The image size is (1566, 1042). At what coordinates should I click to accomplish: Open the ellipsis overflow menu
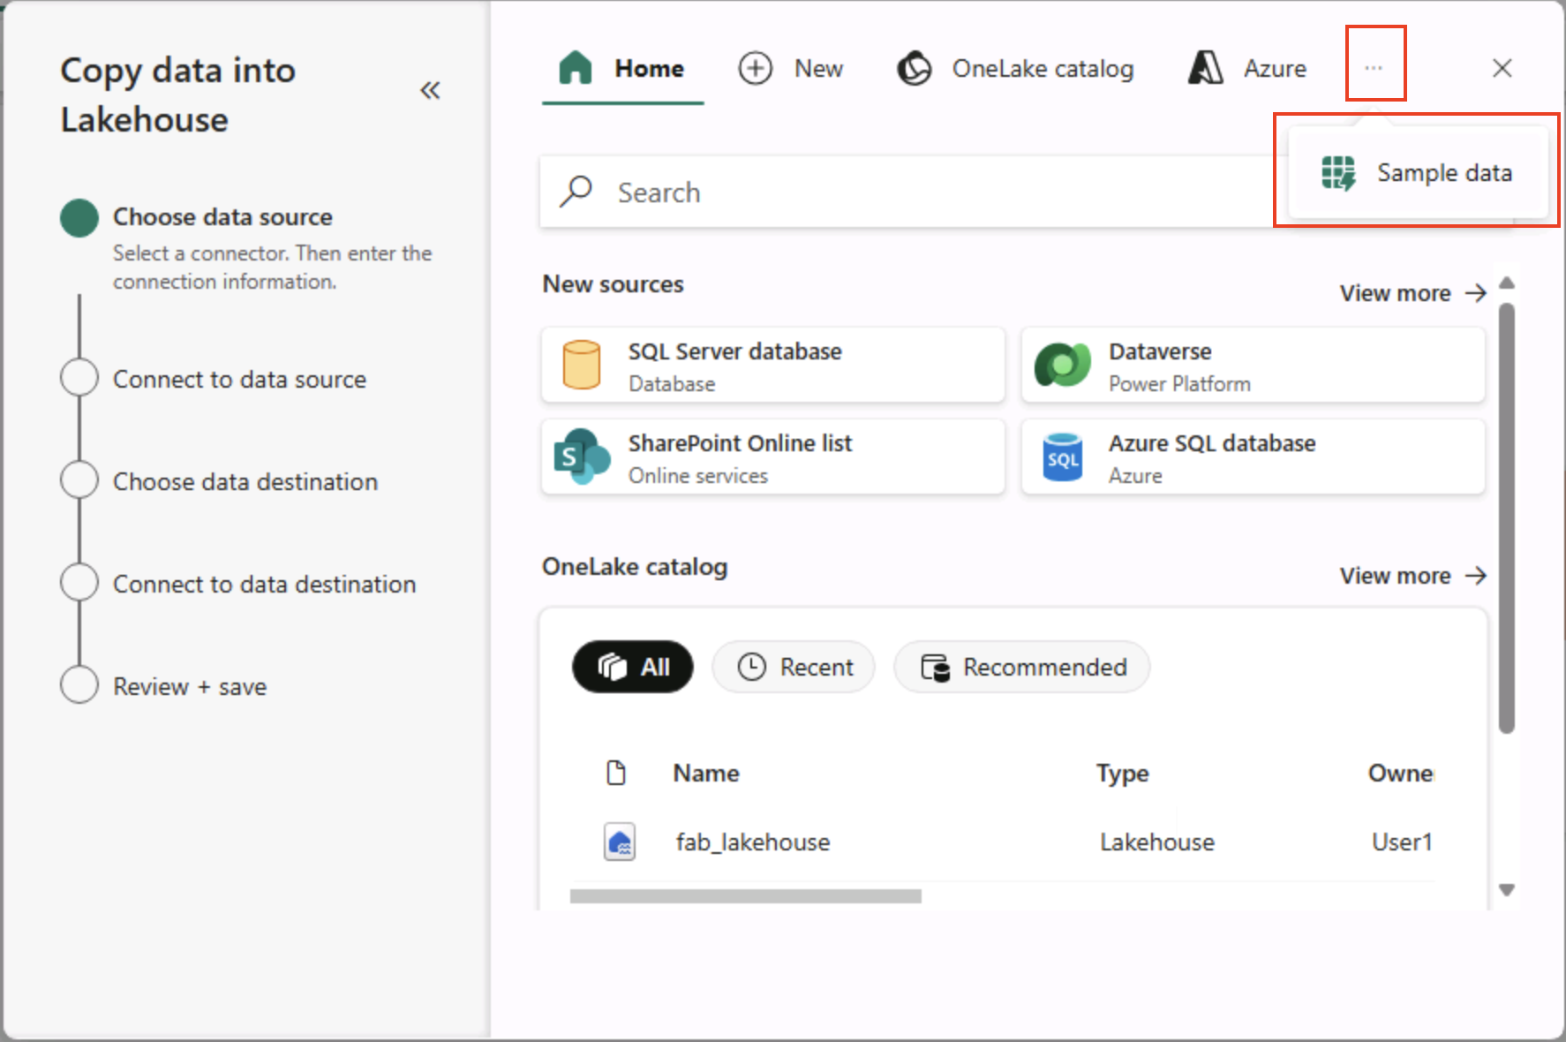1374,66
